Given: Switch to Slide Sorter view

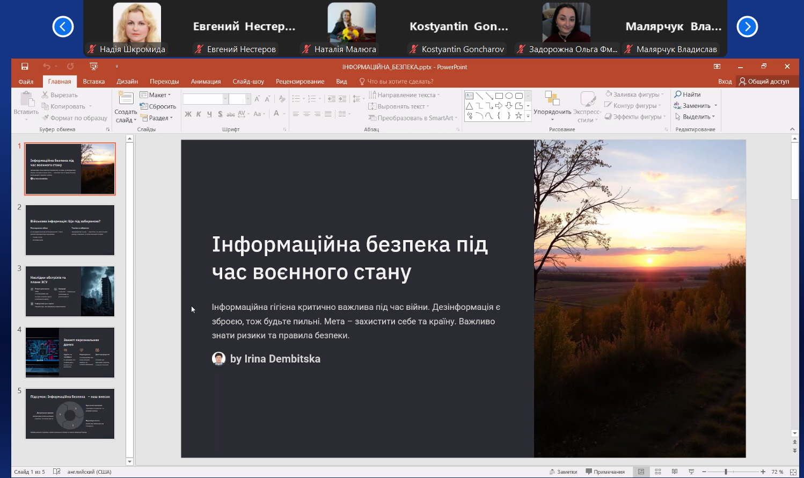Looking at the screenshot, I should 658,472.
